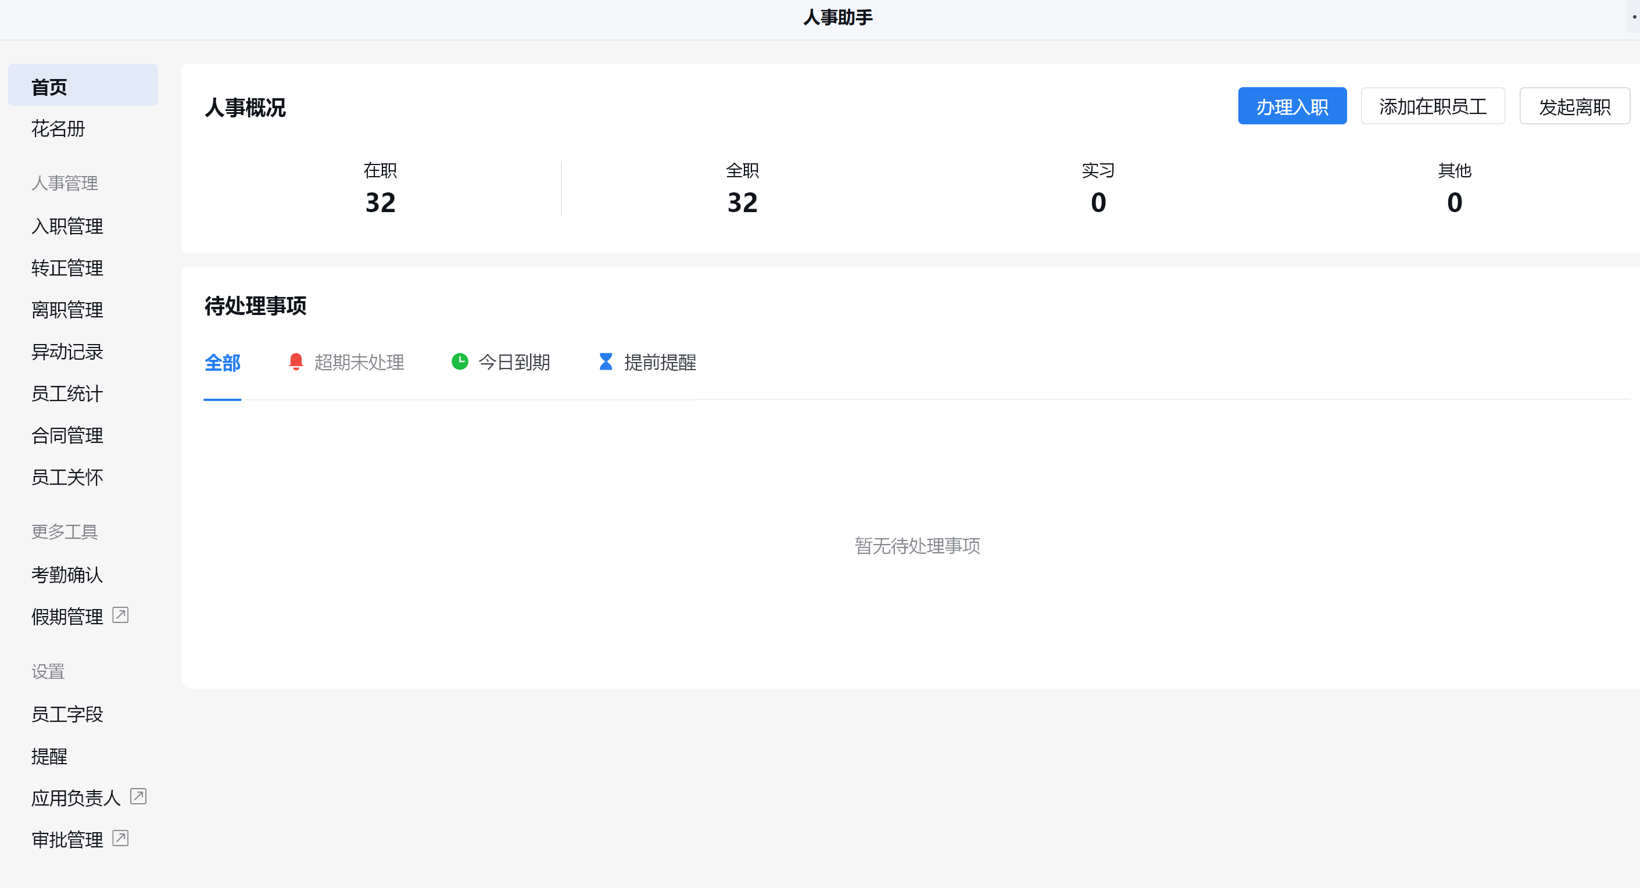Screen dimensions: 1640x888
Task: Click the green clock icon for today's due
Action: coord(460,361)
